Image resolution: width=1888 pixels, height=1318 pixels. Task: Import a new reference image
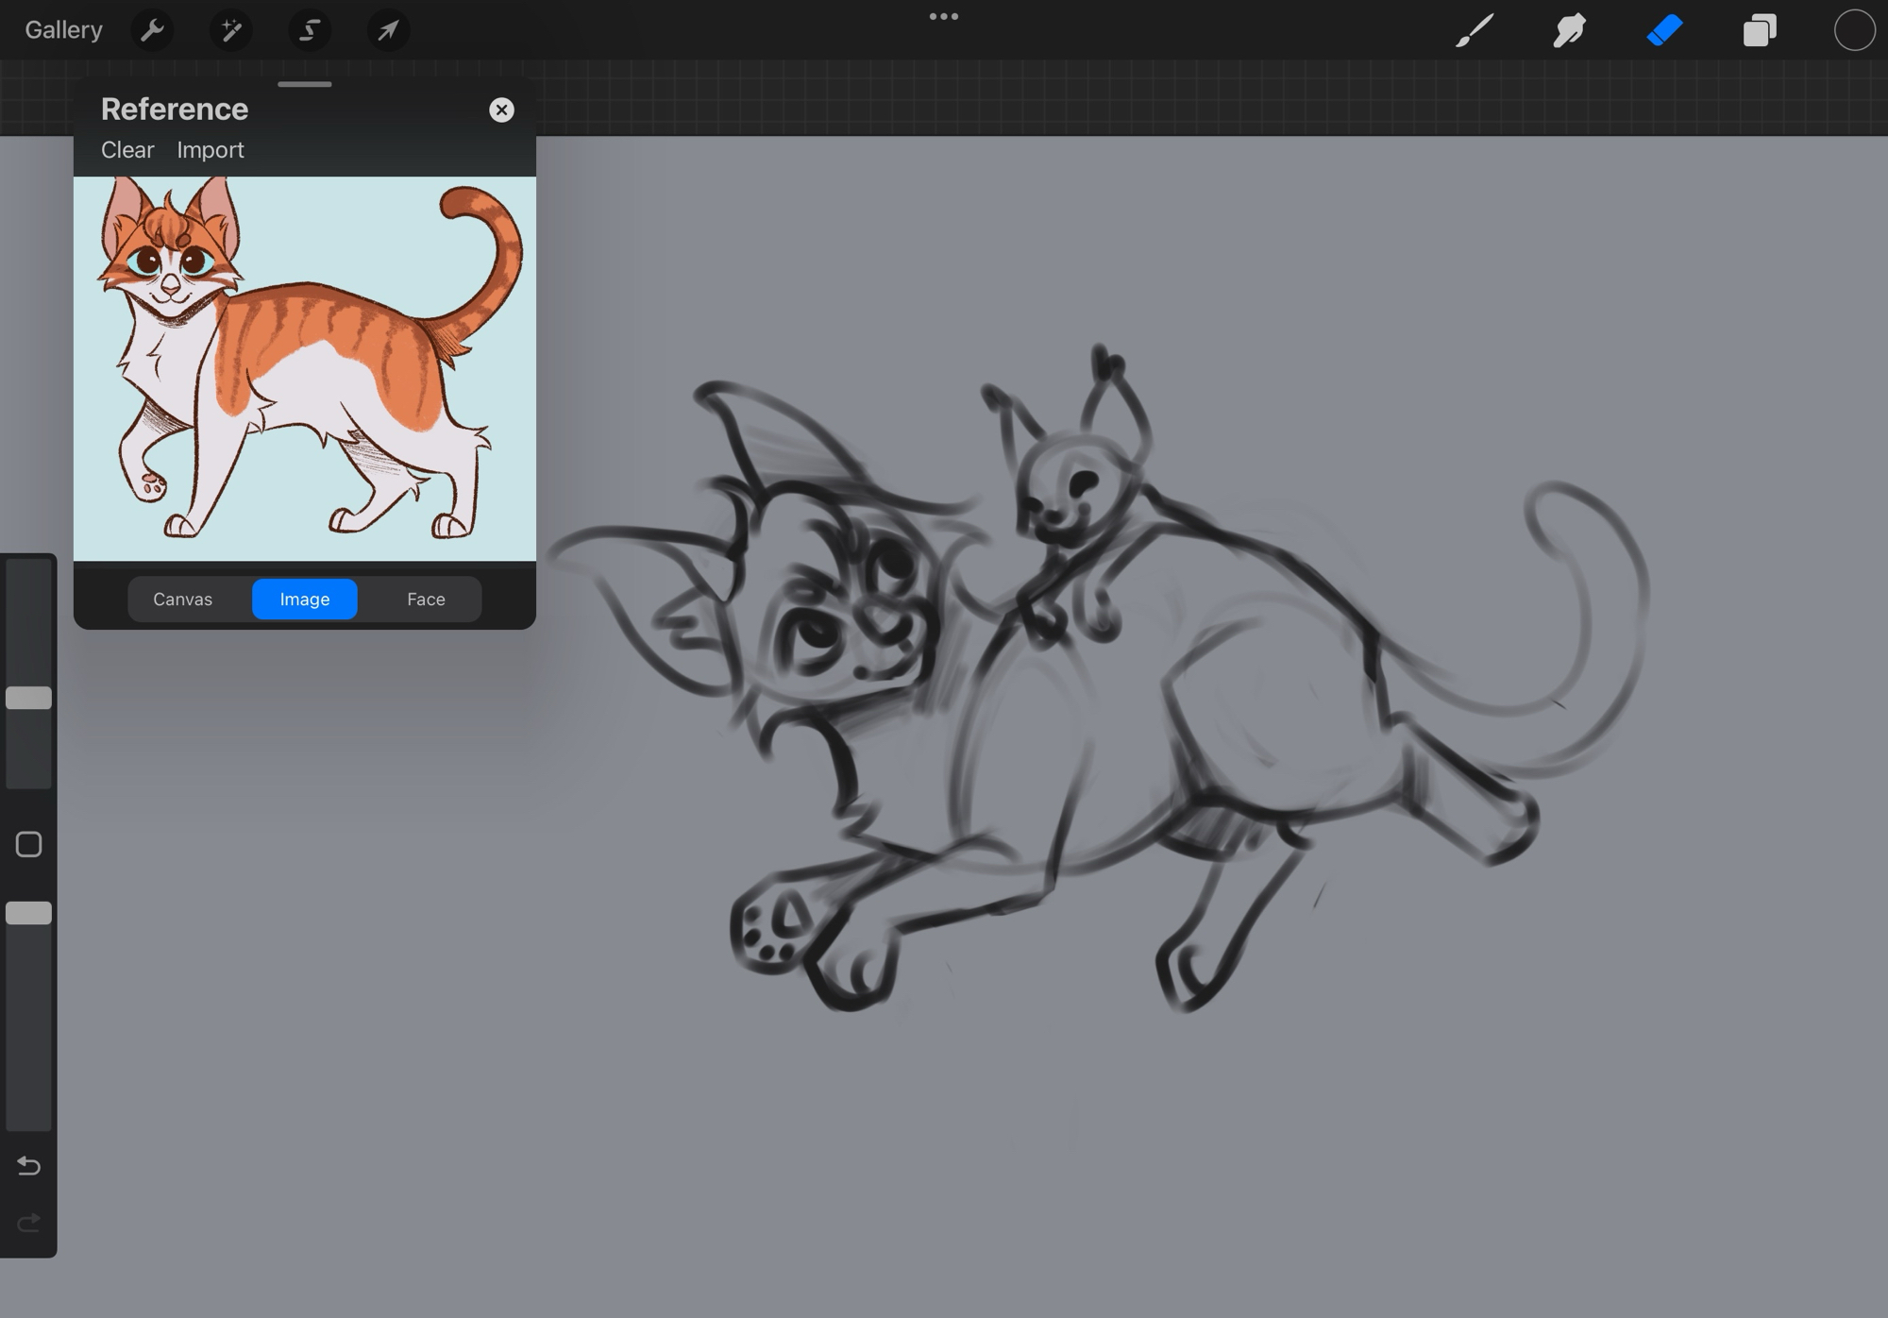(210, 150)
